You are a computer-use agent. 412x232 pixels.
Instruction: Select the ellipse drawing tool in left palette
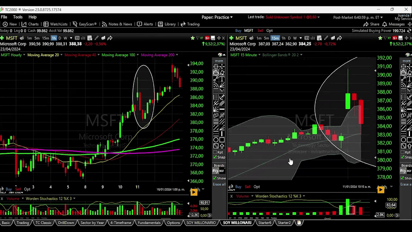tap(216, 140)
